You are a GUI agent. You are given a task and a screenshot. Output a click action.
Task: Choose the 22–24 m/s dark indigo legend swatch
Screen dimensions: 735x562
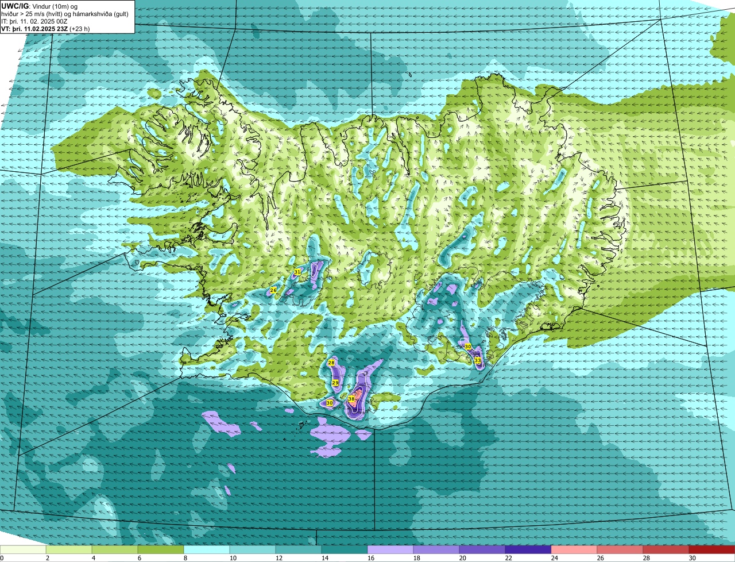pyautogui.click(x=528, y=549)
